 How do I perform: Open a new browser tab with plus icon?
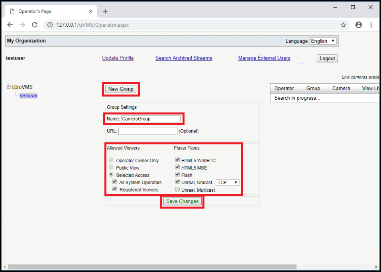tap(105, 11)
